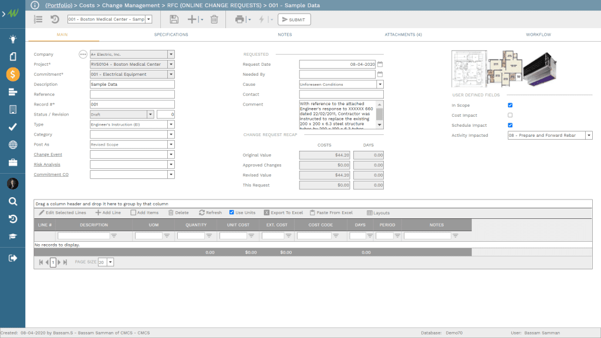
Task: Disable the Schedule Impact checkbox
Action: [509, 125]
